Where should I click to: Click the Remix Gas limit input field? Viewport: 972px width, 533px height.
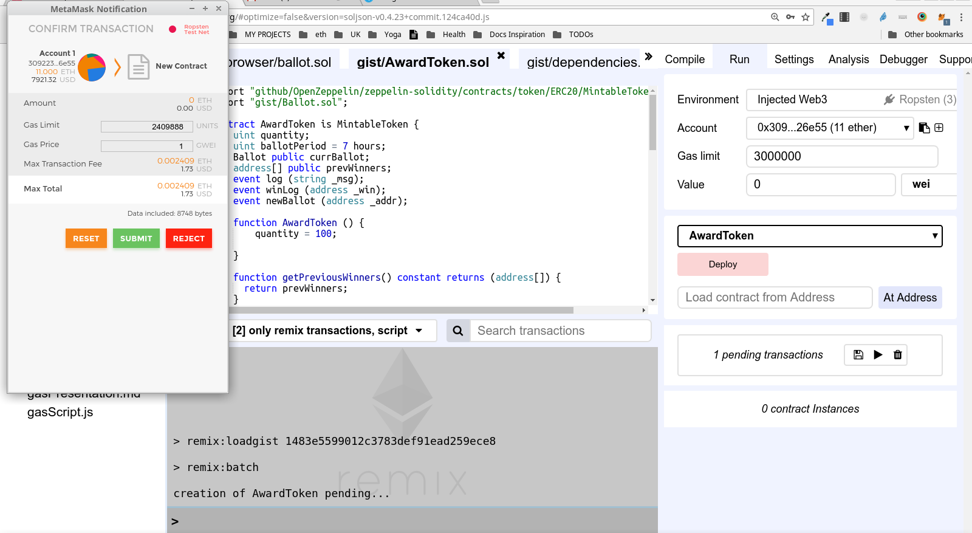coord(842,156)
